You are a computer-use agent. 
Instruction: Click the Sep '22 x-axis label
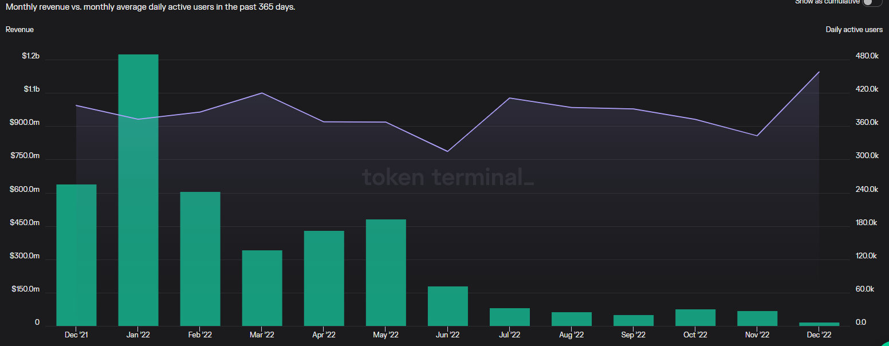click(x=633, y=335)
